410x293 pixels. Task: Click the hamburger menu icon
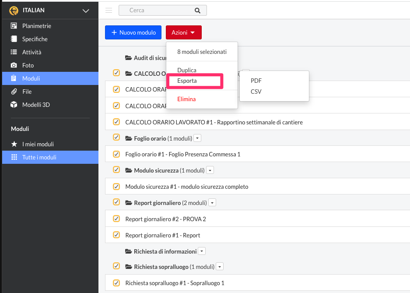pos(109,11)
